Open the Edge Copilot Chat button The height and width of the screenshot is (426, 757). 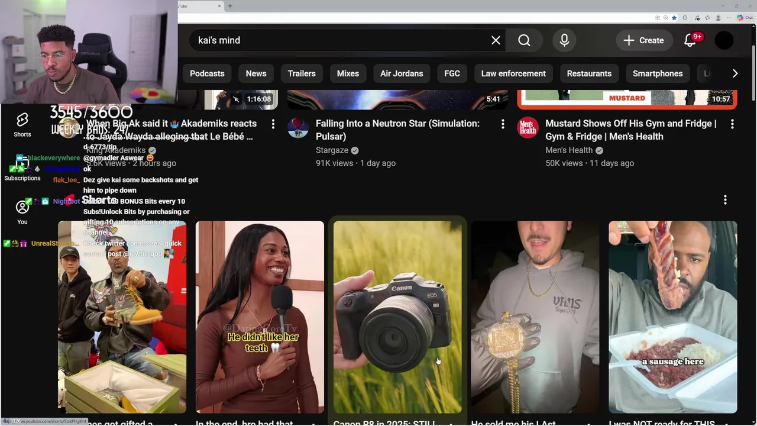tap(745, 18)
